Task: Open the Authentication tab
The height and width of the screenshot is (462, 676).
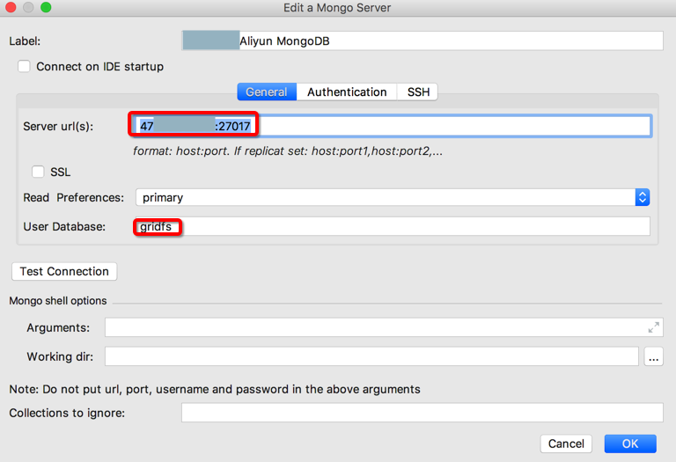Action: tap(347, 92)
